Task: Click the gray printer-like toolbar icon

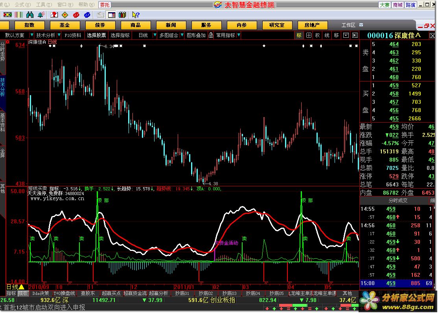Action: point(101,15)
